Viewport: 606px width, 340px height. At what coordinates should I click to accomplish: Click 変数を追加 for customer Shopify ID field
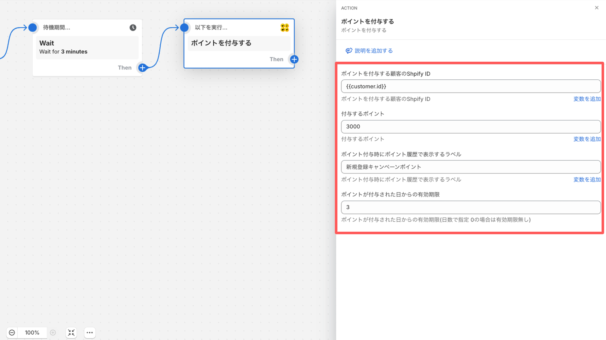tap(587, 99)
